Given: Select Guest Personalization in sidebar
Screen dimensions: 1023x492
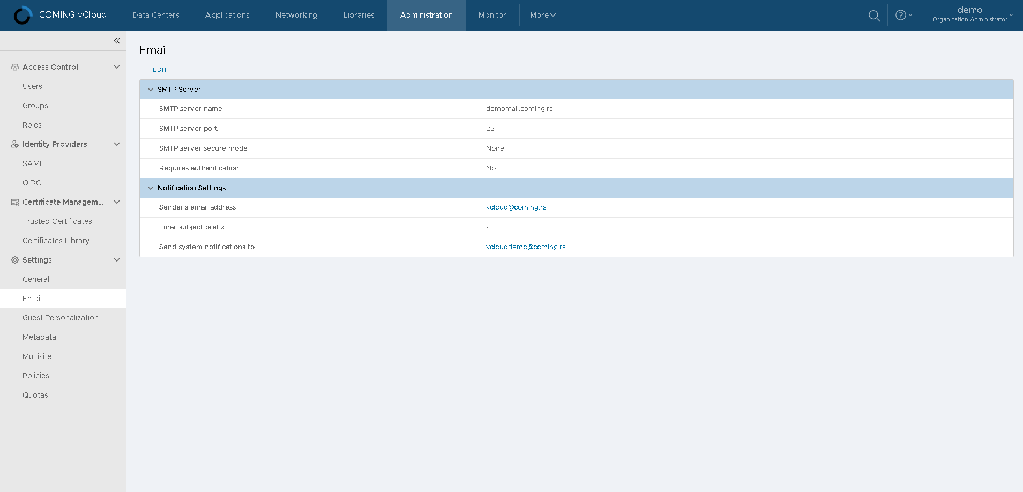Looking at the screenshot, I should (x=61, y=318).
